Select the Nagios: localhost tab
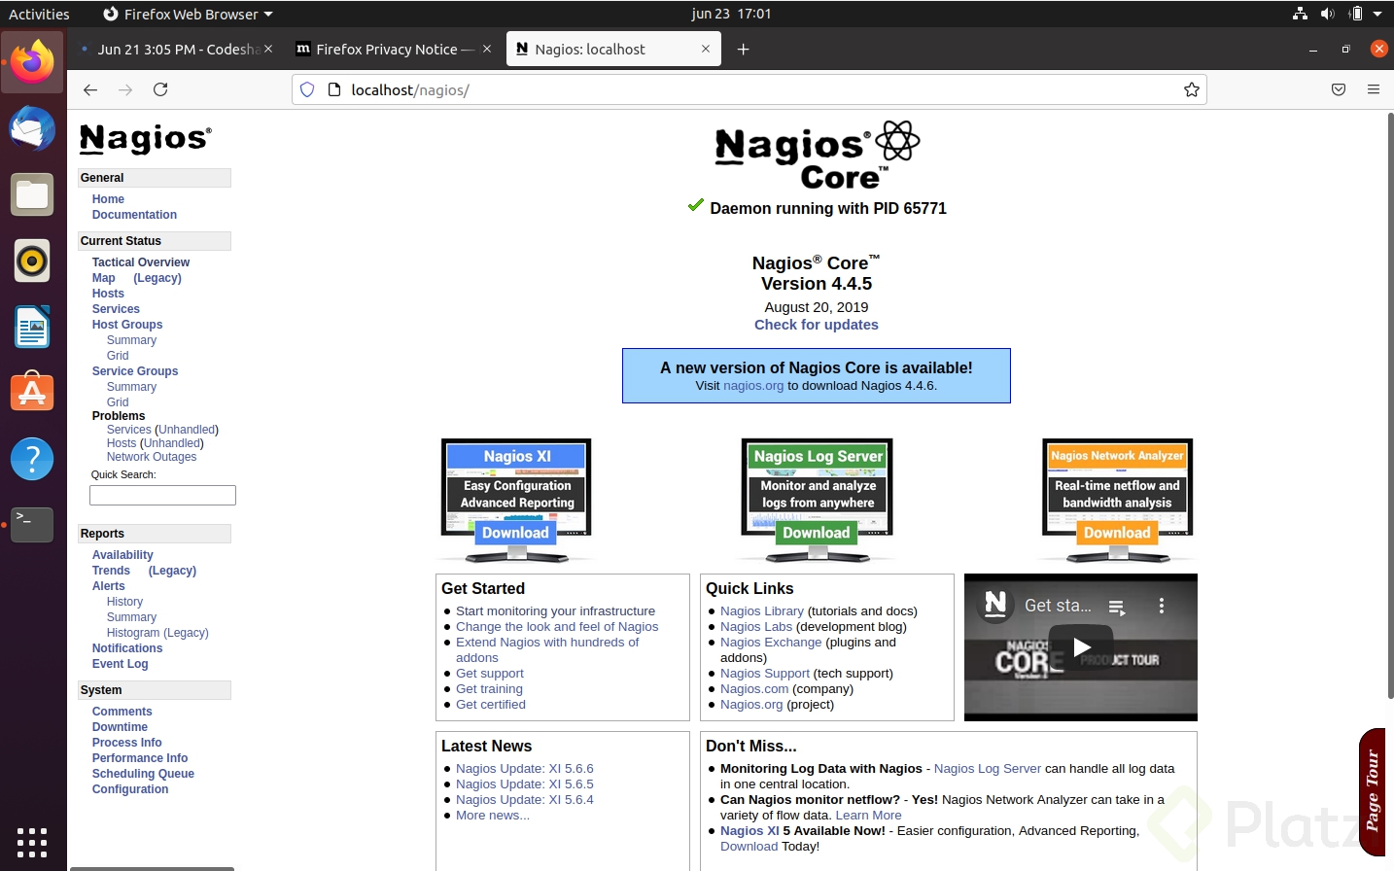Image resolution: width=1394 pixels, height=871 pixels. 613,49
